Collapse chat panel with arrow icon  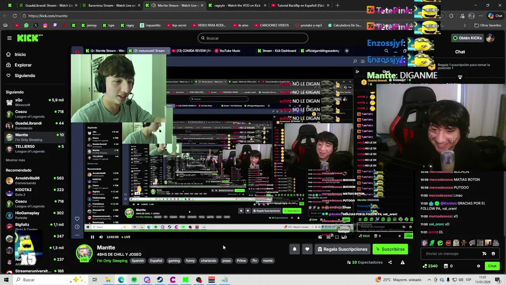pos(421,52)
